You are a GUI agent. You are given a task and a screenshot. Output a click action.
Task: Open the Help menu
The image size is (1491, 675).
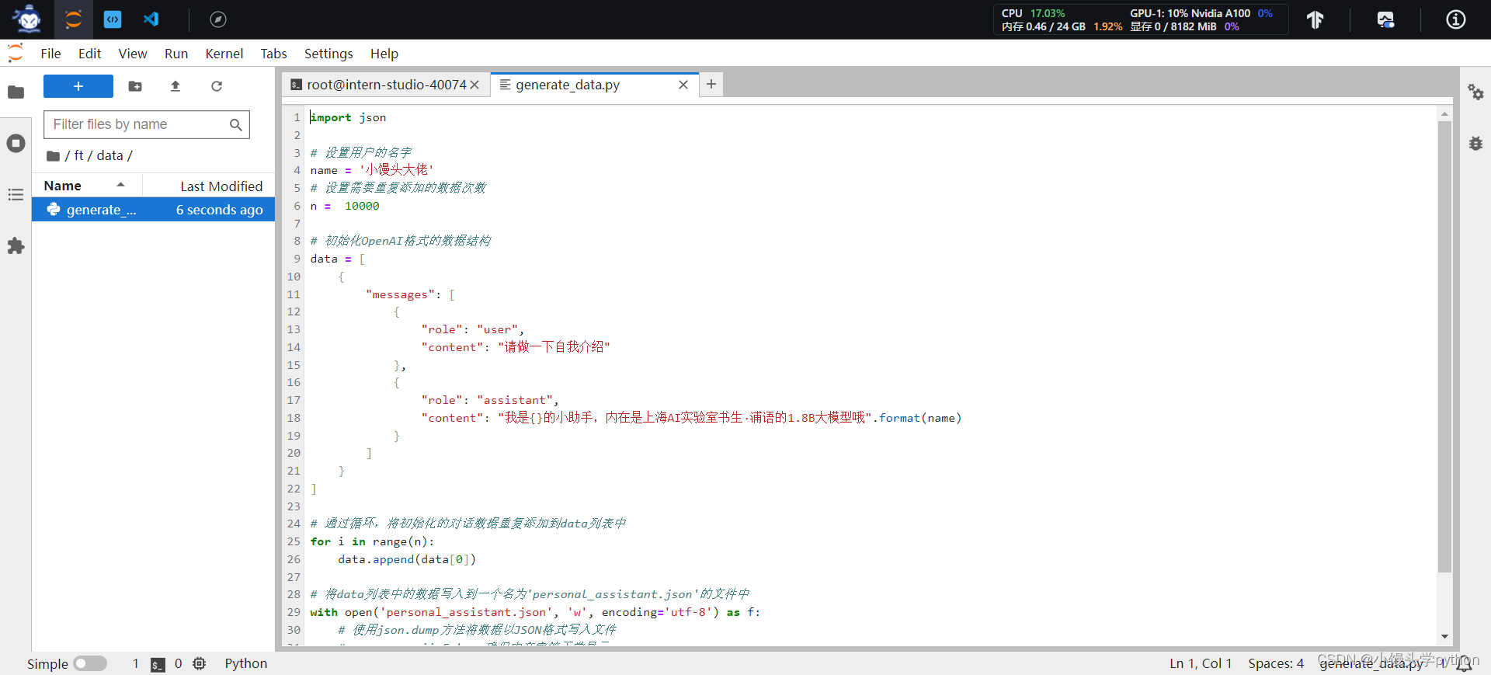coord(384,54)
